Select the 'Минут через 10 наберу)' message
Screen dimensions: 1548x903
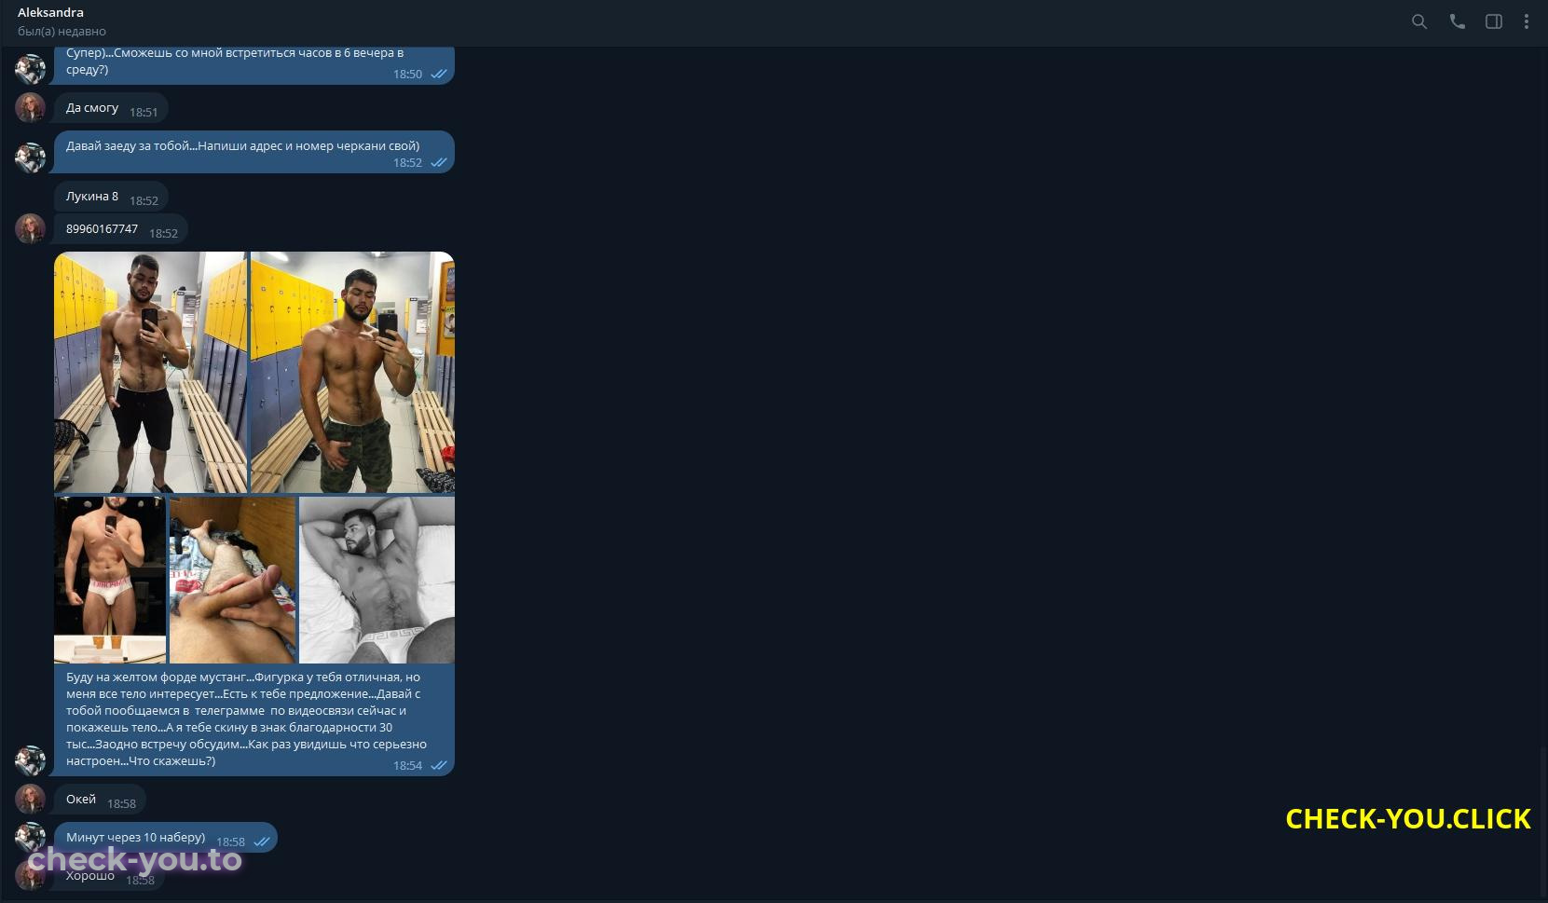click(166, 838)
